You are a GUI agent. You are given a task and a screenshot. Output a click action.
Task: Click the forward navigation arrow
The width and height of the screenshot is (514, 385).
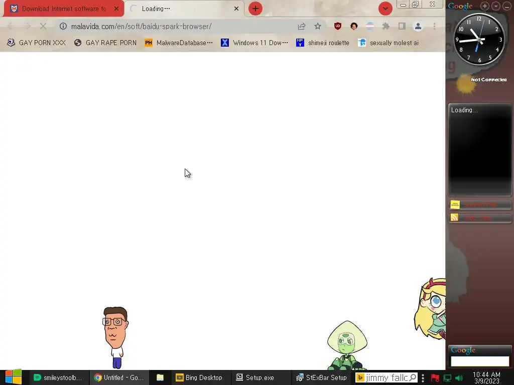27,26
